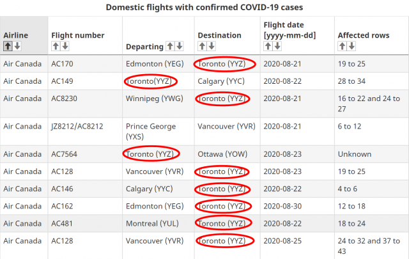Sort Airline column ascending with up arrow
The image size is (409, 259).
click(x=8, y=45)
